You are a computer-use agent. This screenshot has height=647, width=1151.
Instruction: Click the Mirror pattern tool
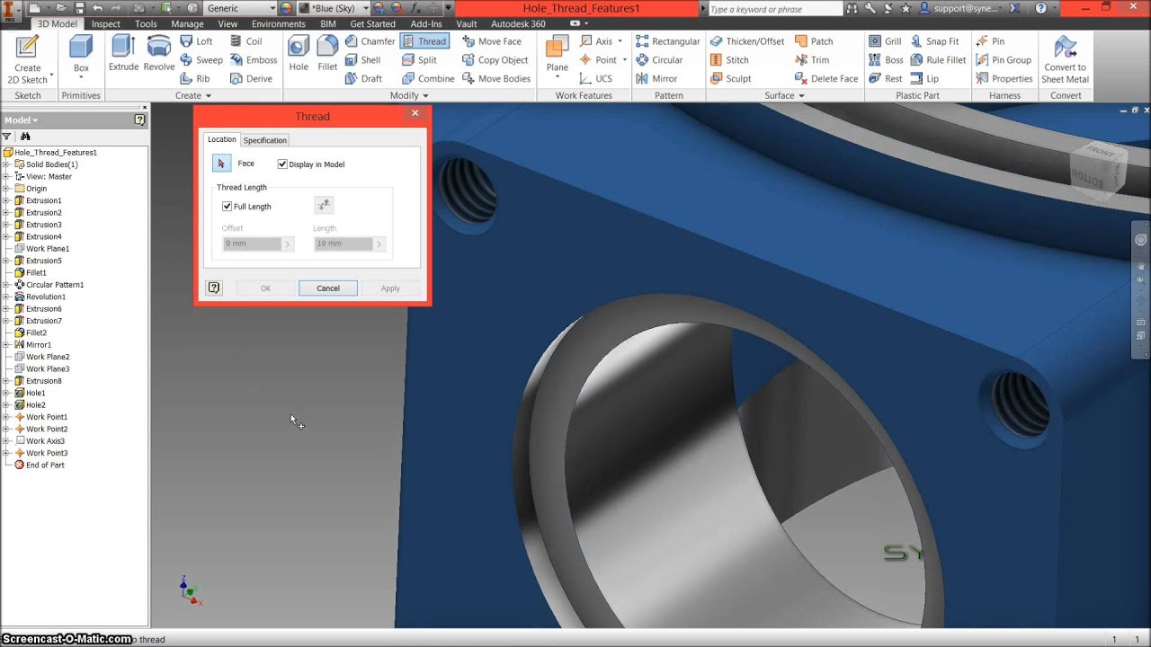click(656, 79)
